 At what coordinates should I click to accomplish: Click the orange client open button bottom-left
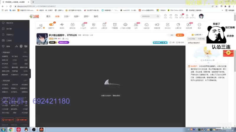8,120
